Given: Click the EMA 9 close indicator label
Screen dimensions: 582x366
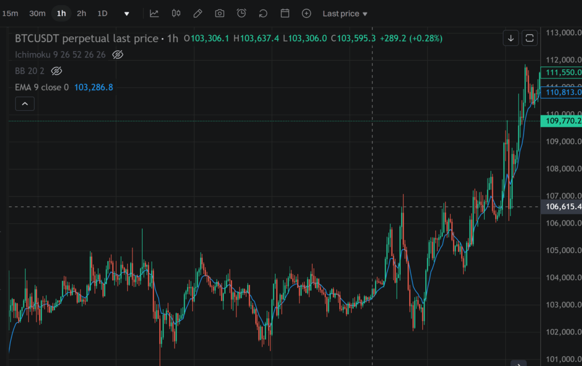Looking at the screenshot, I should pos(41,88).
